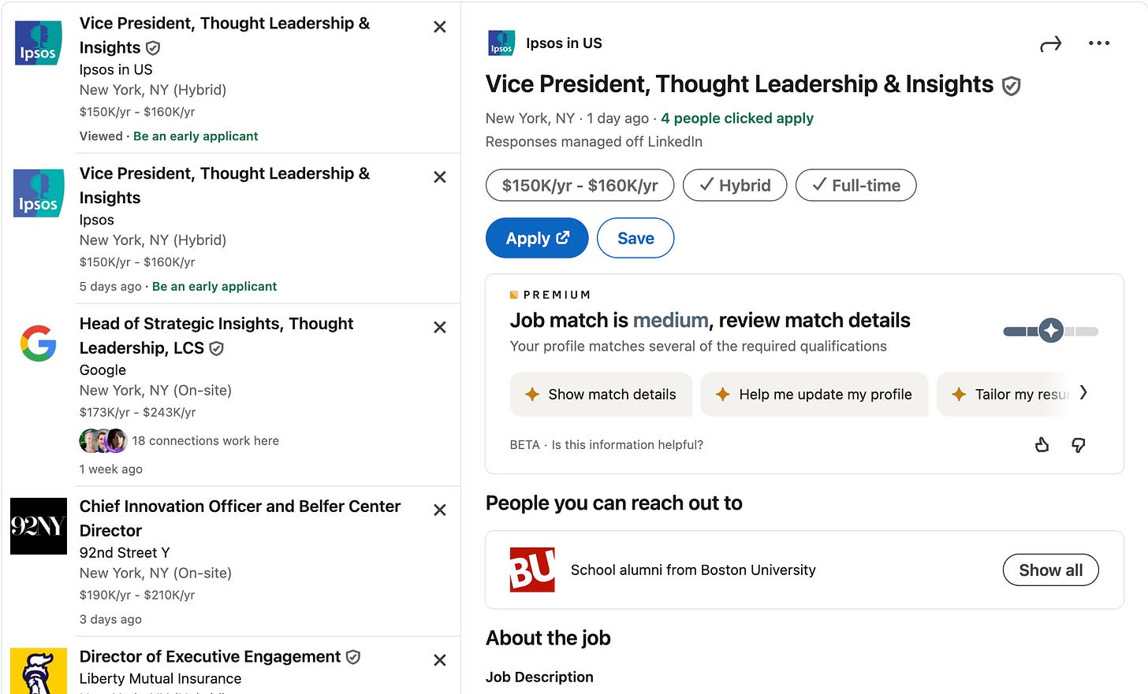This screenshot has height=694, width=1148.
Task: Open the three-dot more options menu
Action: tap(1098, 43)
